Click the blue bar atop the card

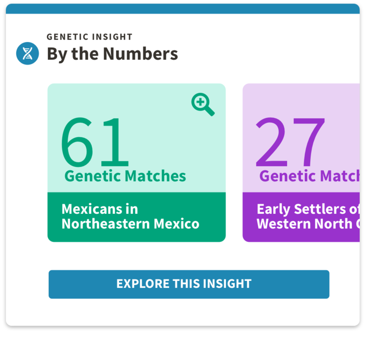point(183,9)
